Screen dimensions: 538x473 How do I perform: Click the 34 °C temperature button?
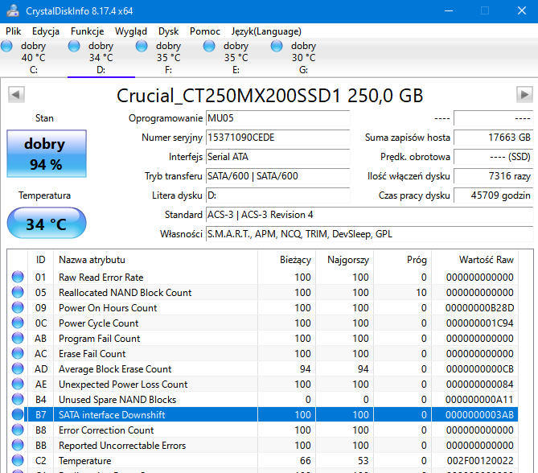click(47, 223)
